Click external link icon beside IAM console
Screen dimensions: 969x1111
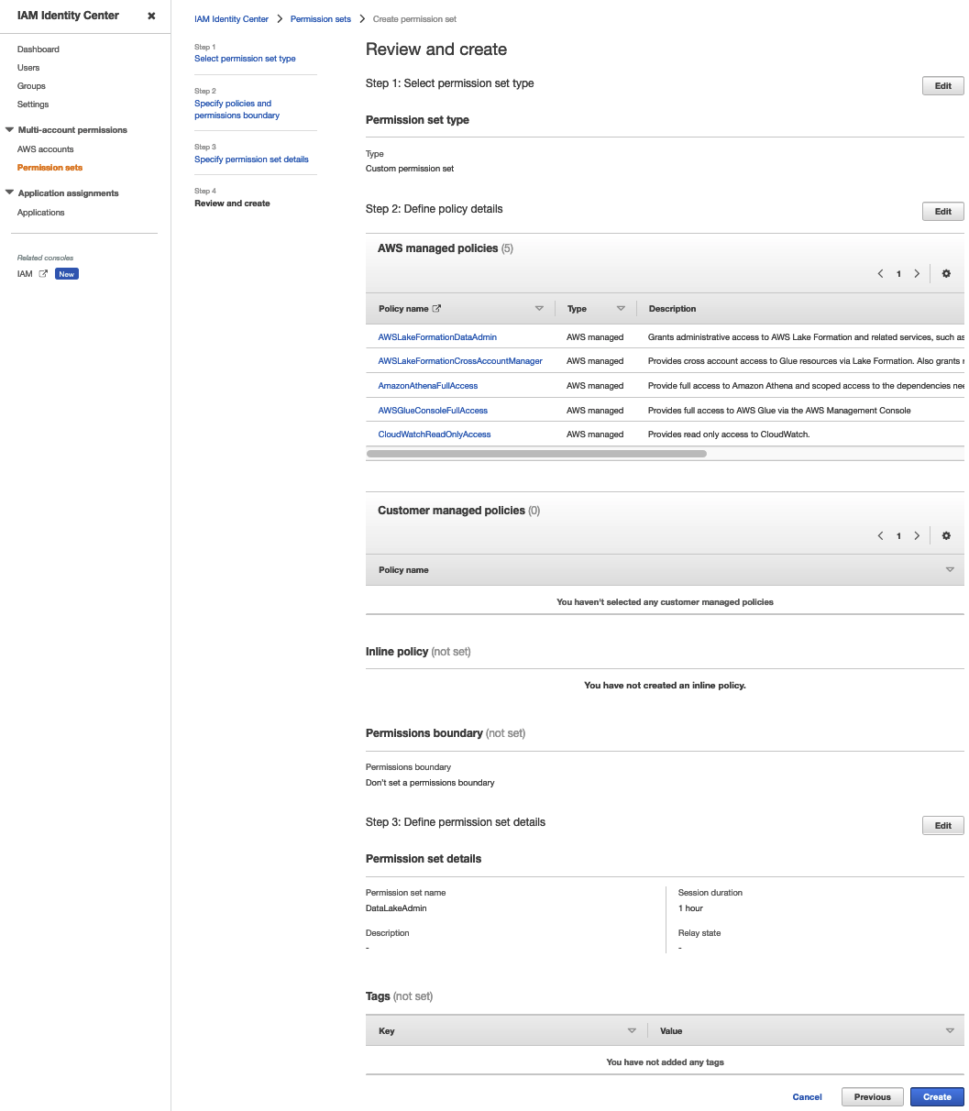point(43,274)
